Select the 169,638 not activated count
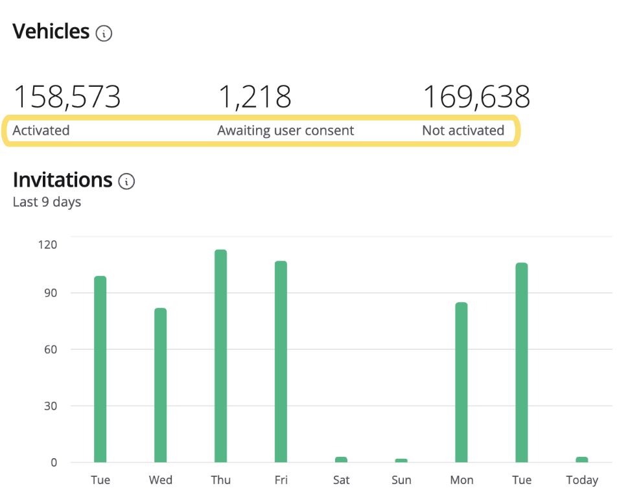Image resolution: width=630 pixels, height=499 pixels. tap(476, 97)
